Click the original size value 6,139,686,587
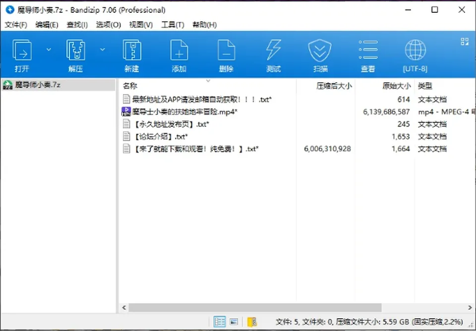 click(x=386, y=112)
